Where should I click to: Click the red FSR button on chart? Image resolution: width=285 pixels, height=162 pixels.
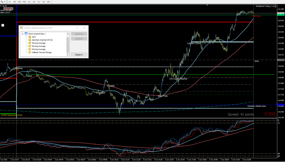coord(8,9)
